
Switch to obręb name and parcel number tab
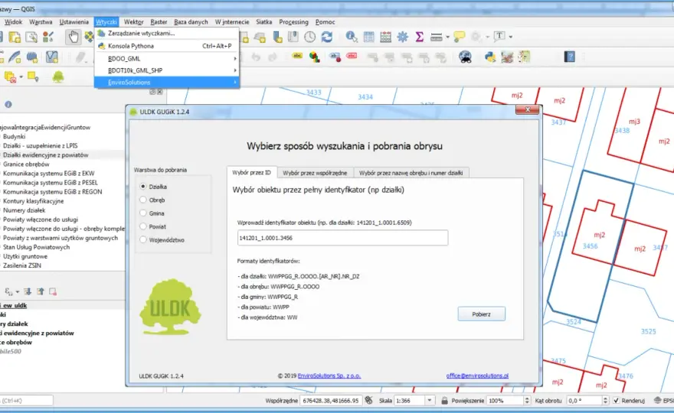click(411, 173)
